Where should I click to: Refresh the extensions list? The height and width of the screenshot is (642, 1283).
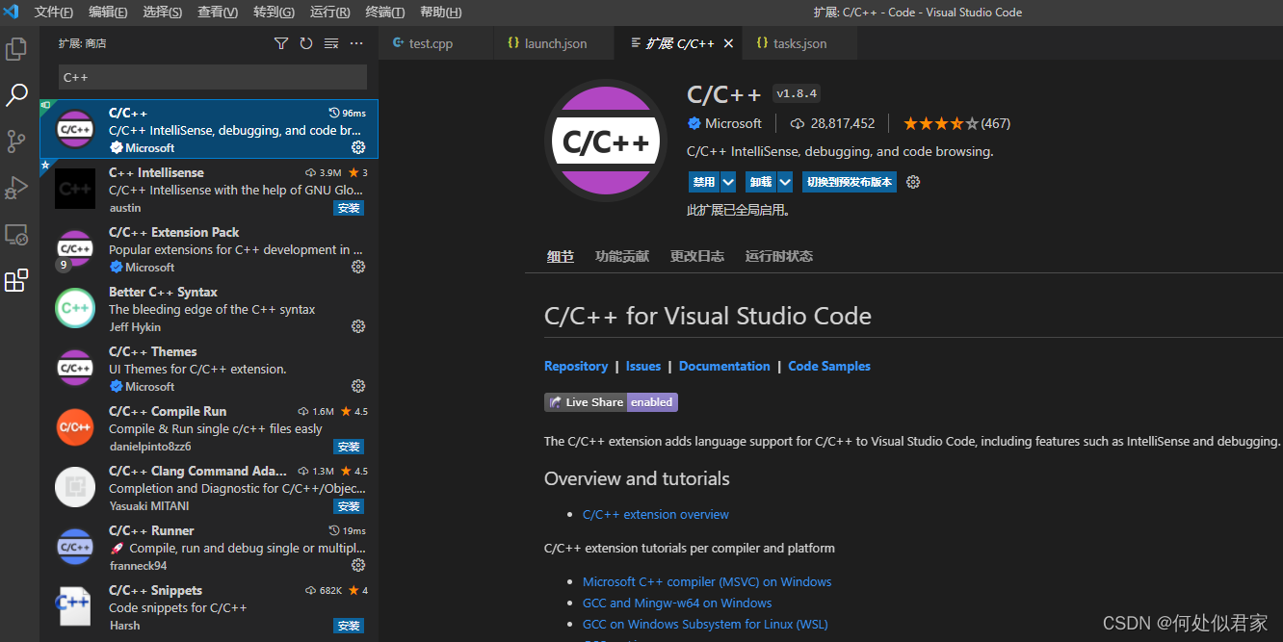pos(306,43)
